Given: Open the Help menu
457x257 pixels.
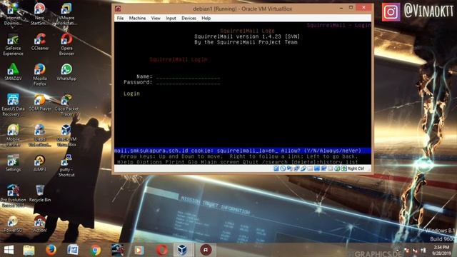Looking at the screenshot, I should coord(206,18).
